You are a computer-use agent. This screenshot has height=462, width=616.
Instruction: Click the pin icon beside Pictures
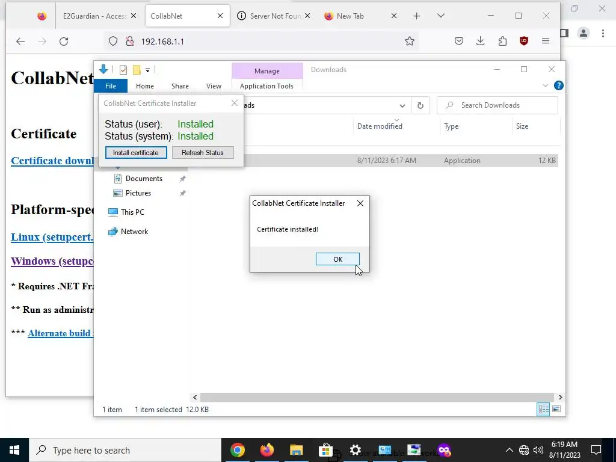182,193
